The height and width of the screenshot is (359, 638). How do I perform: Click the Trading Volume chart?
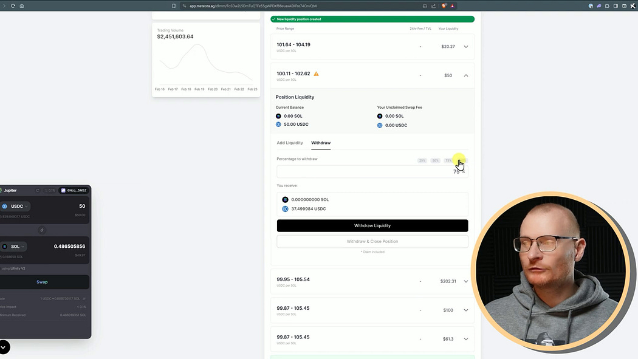[x=206, y=65]
